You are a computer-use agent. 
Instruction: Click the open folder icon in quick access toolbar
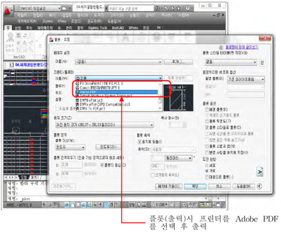point(64,8)
